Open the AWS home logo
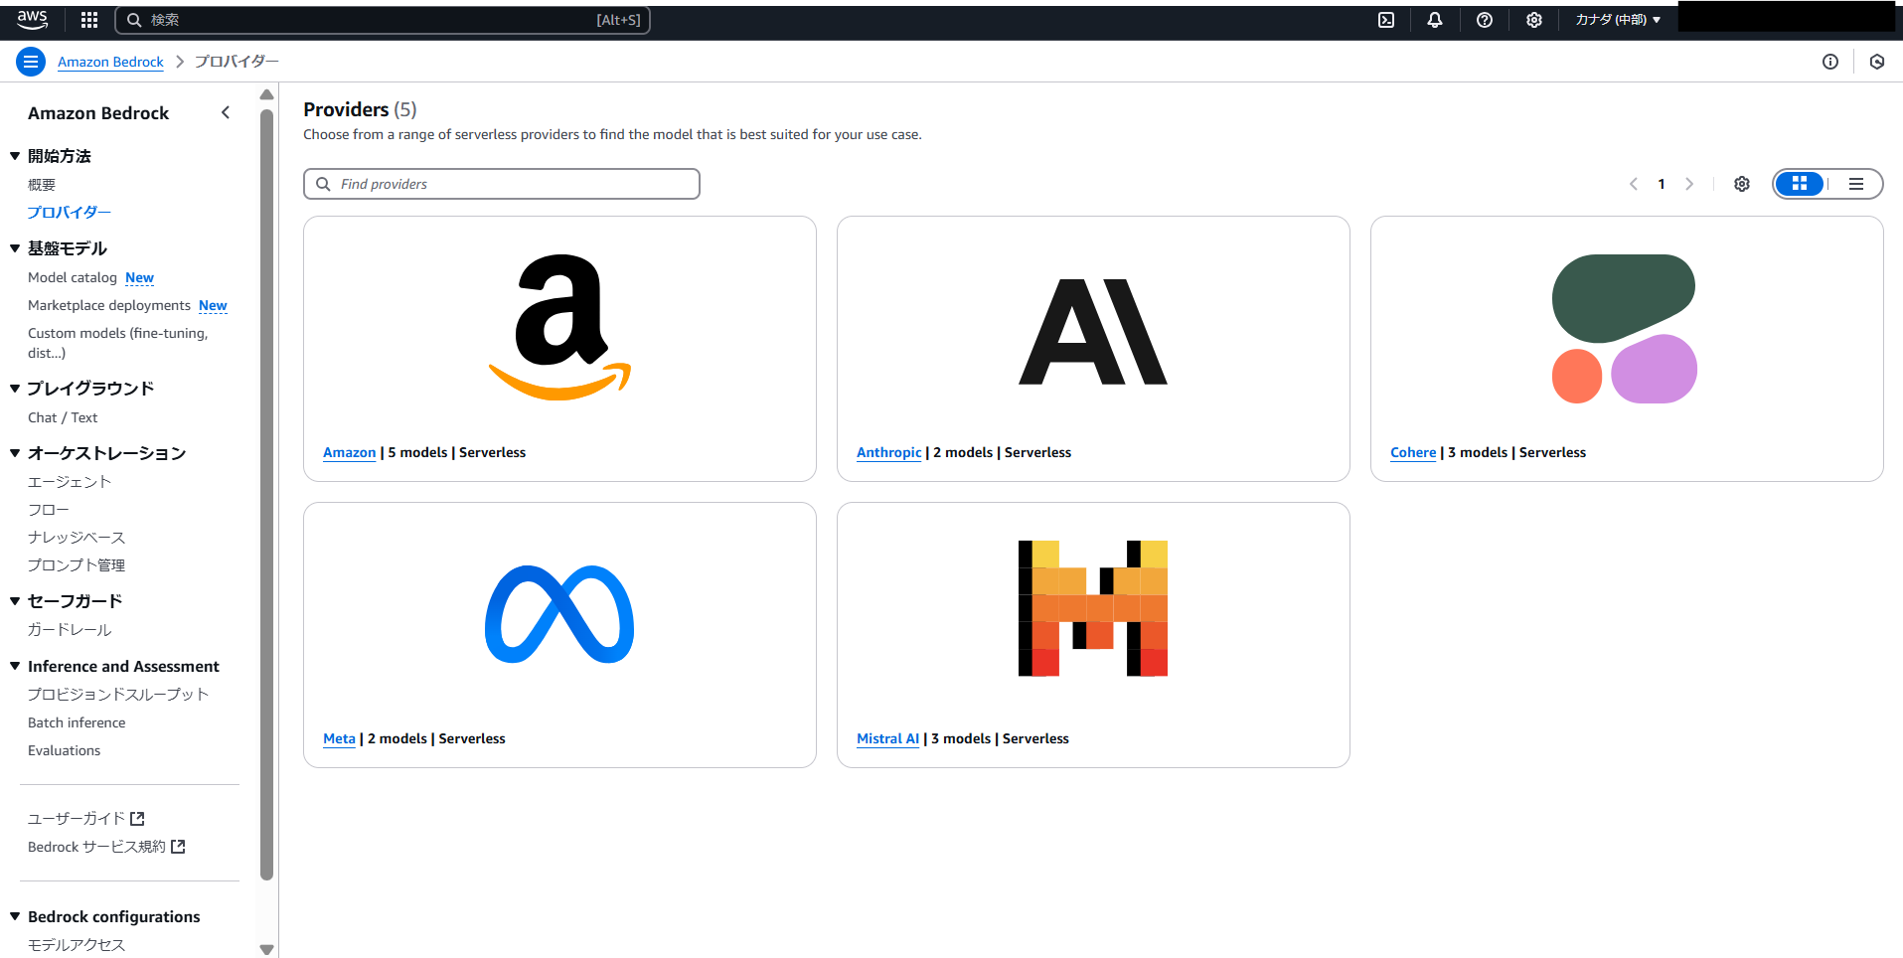Viewport: 1903px width, 958px height. click(32, 19)
